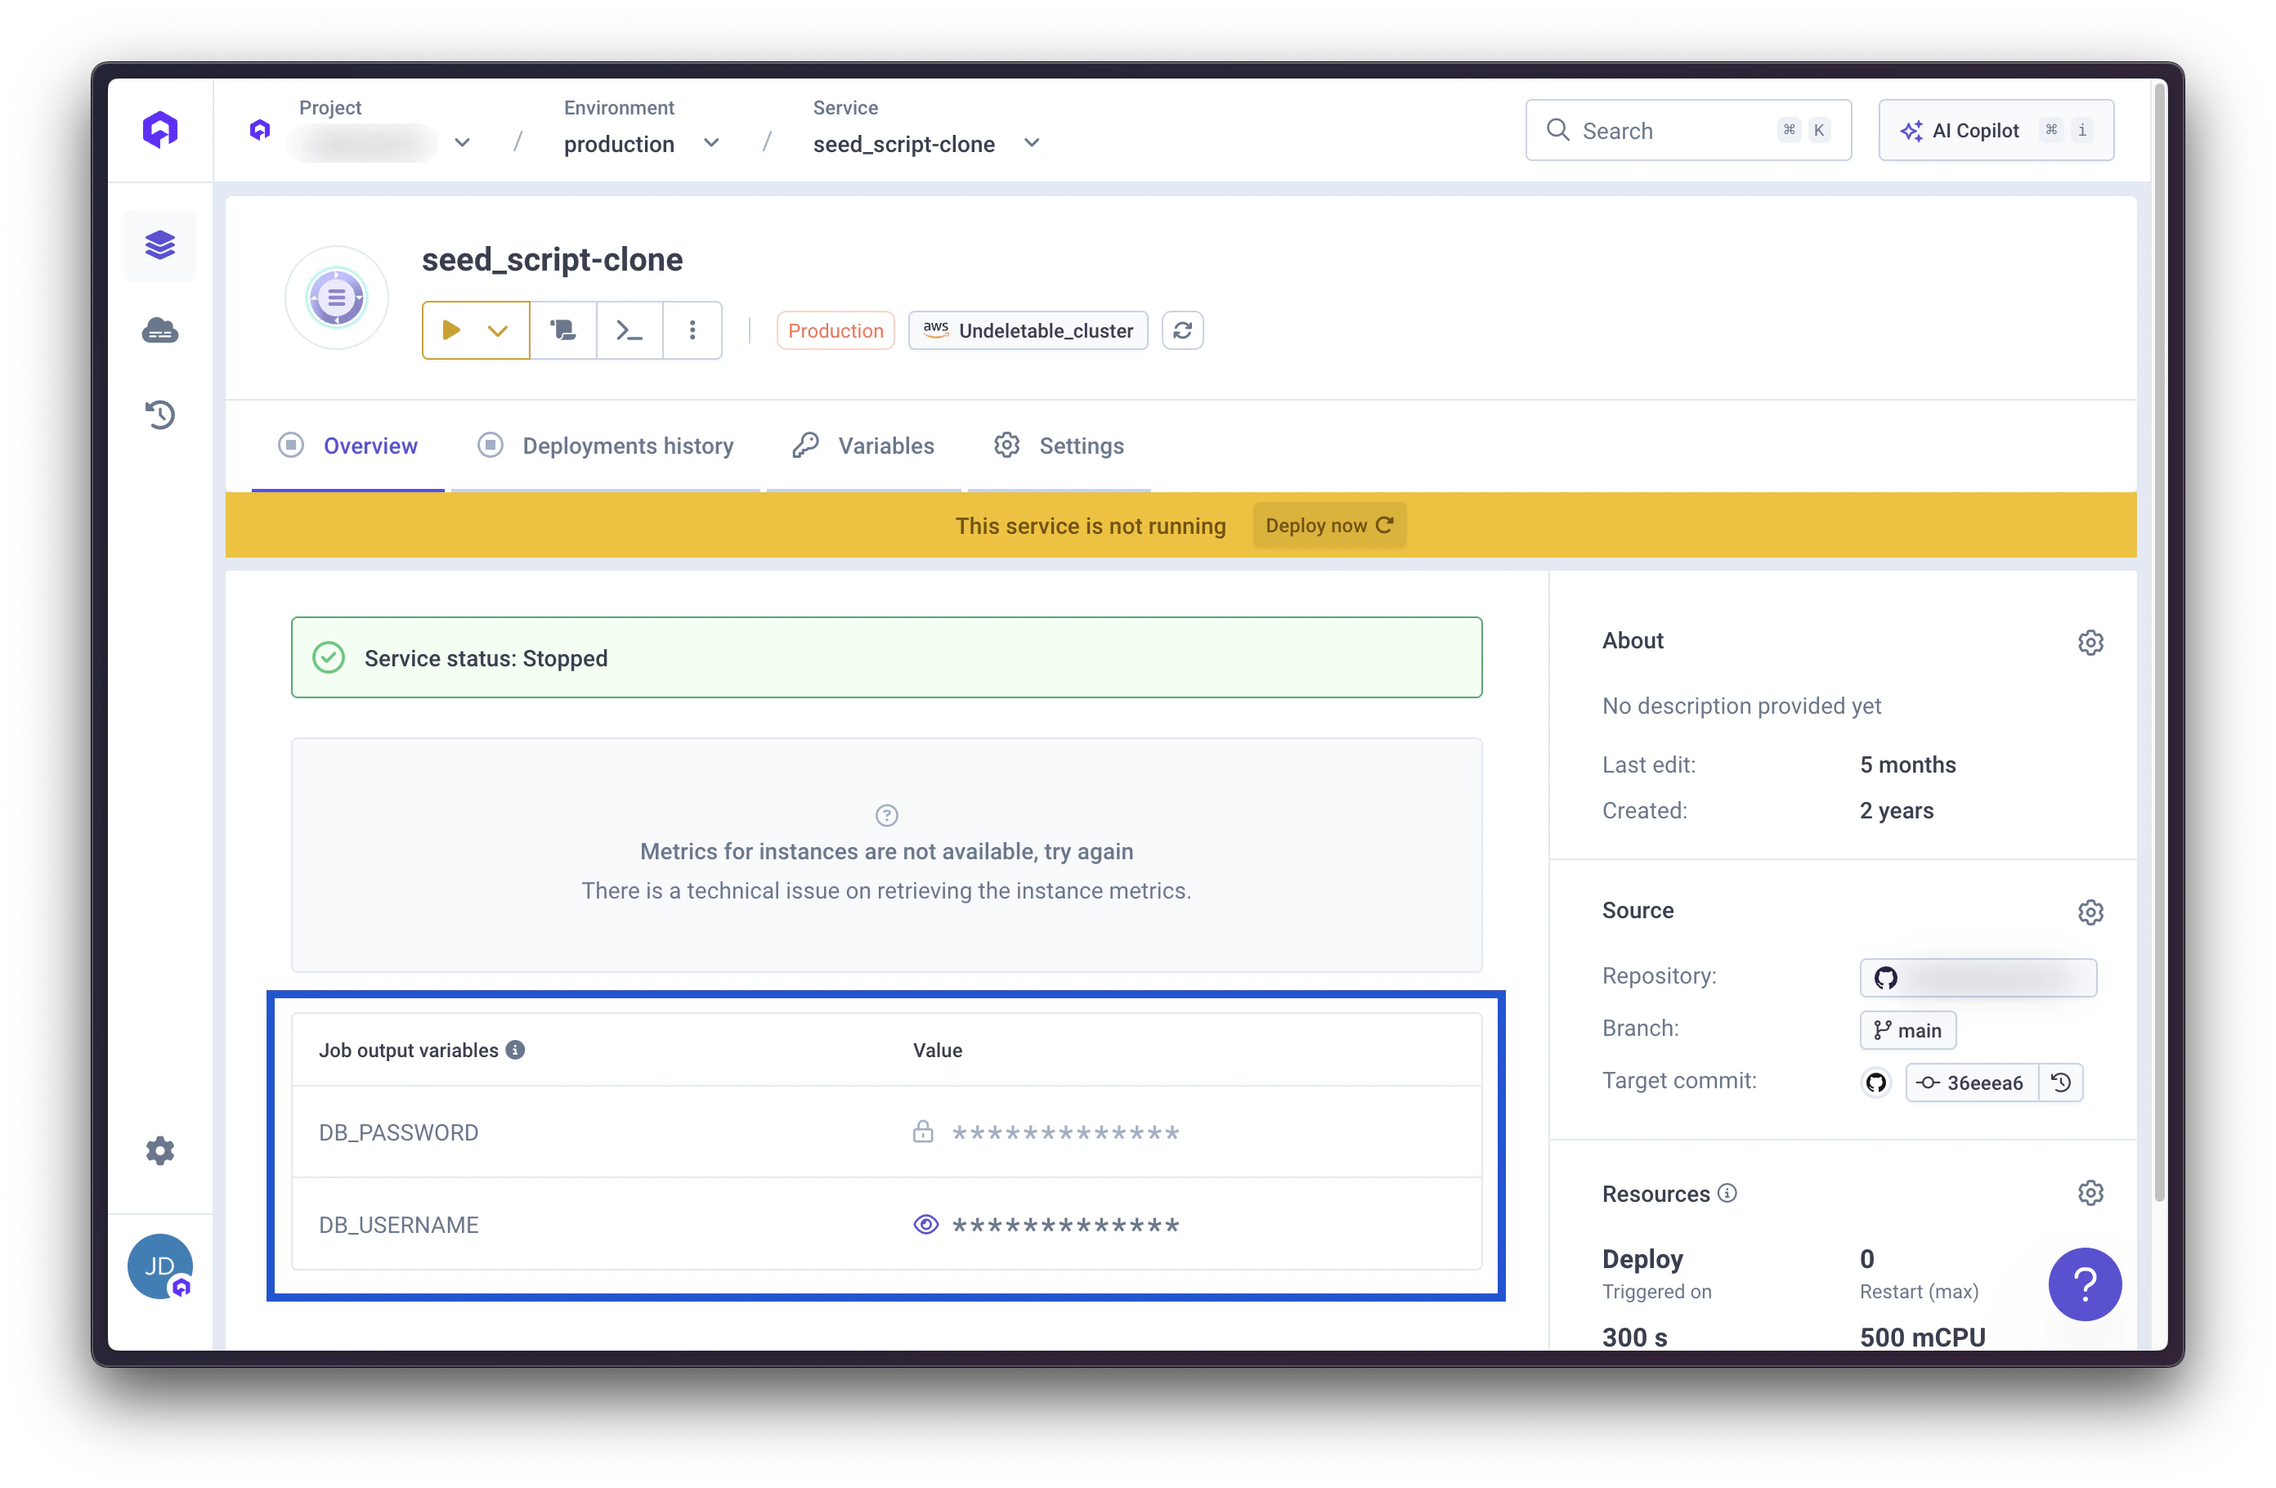2276x1488 pixels.
Task: Open organization settings gear in sidebar
Action: click(159, 1150)
